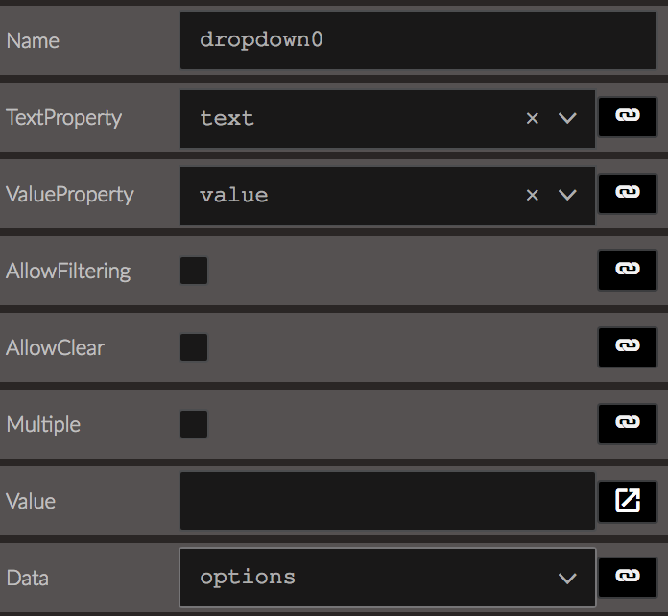Toggle the AllowClear checkbox
This screenshot has width=668, height=616.
[194, 347]
